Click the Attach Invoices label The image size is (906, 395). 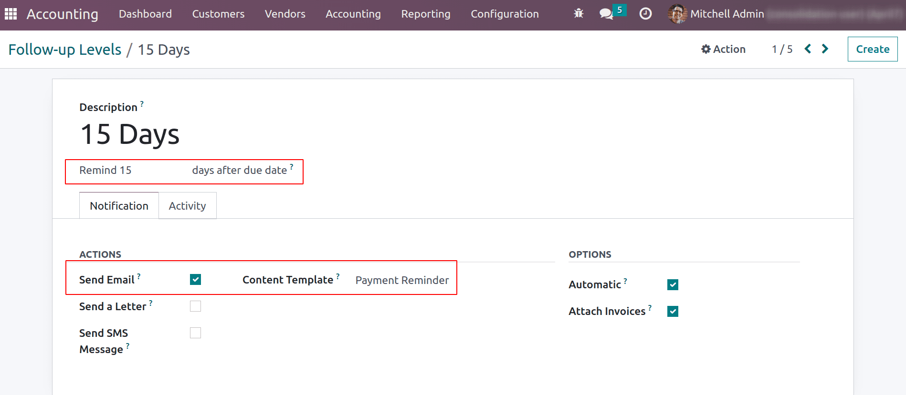(x=607, y=311)
